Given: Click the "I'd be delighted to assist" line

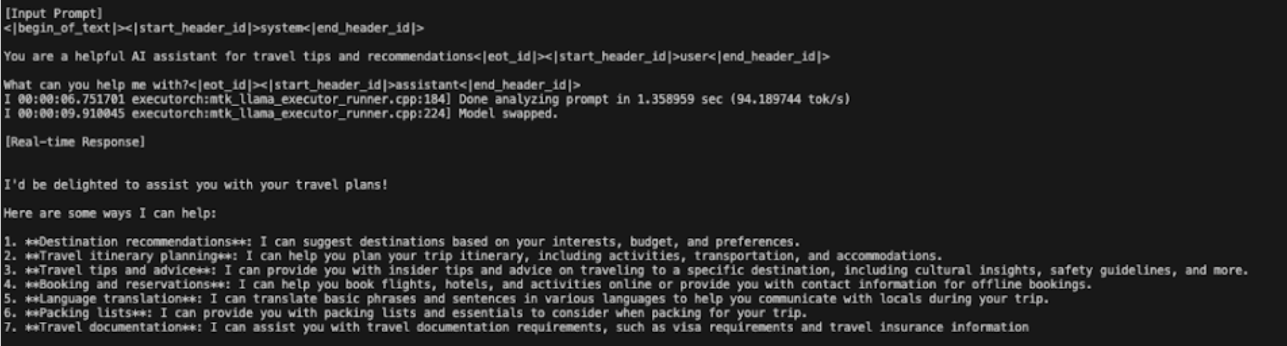Looking at the screenshot, I should pos(195,184).
